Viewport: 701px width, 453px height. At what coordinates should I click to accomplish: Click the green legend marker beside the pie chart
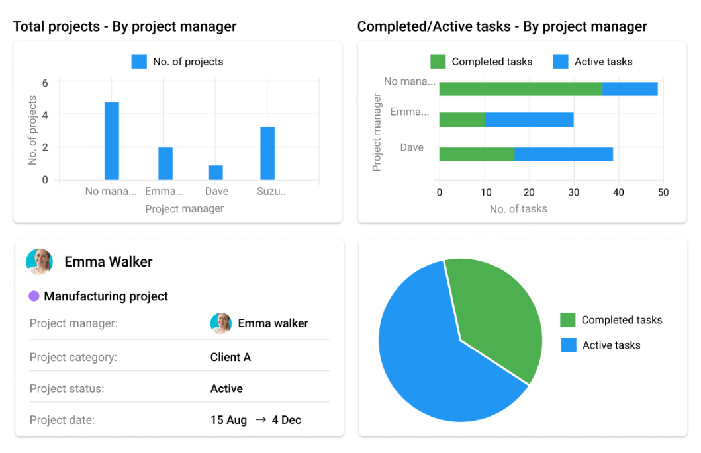(x=569, y=320)
